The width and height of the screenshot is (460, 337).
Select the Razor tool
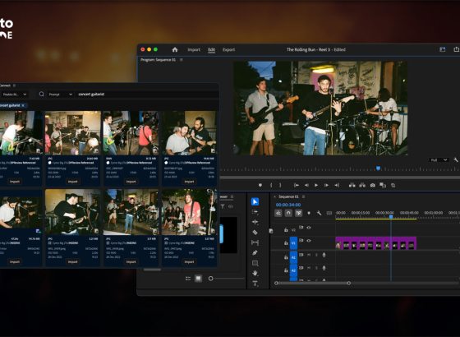[x=255, y=232]
